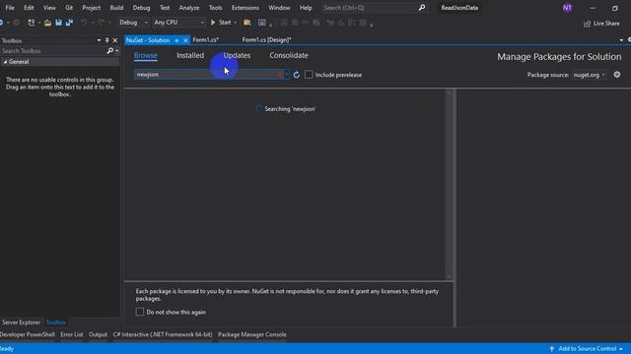
Task: Select the Consolidate tab
Action: pos(289,55)
